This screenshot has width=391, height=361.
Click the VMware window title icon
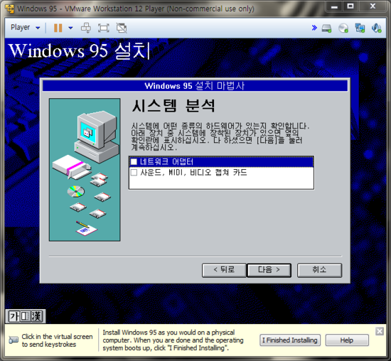click(9, 9)
